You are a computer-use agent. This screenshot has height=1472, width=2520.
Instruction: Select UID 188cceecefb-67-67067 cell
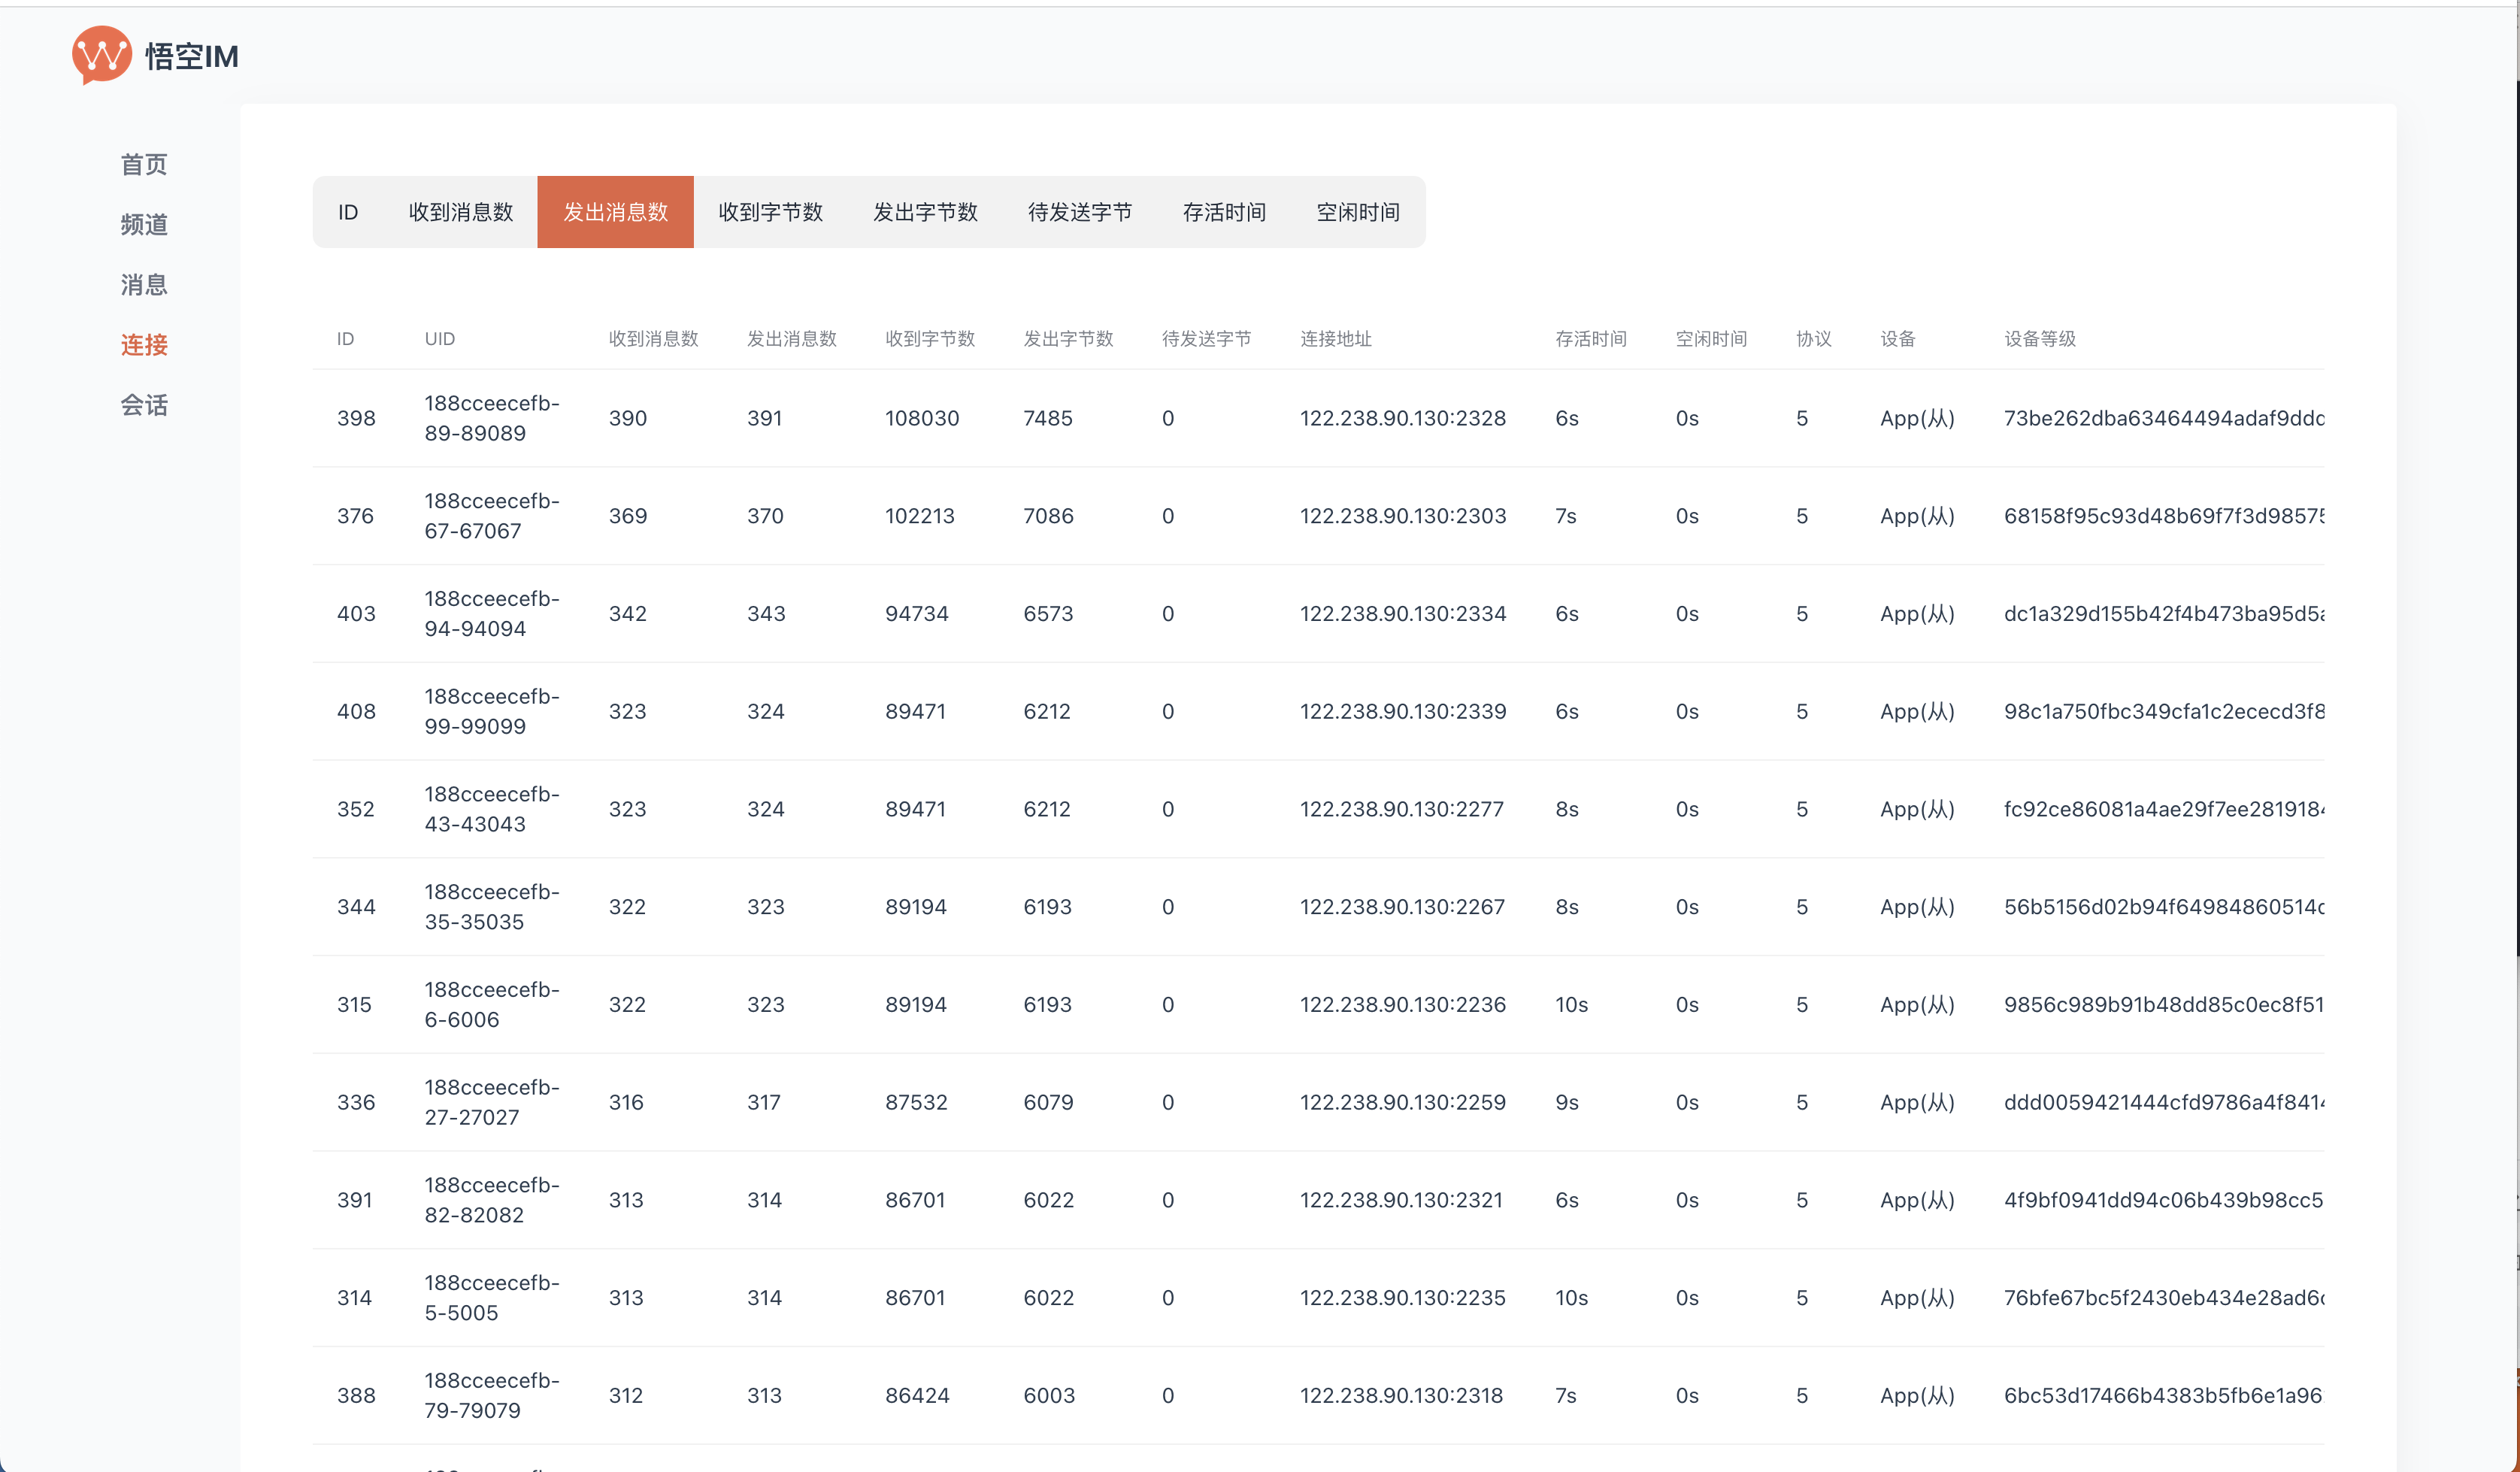pos(491,516)
